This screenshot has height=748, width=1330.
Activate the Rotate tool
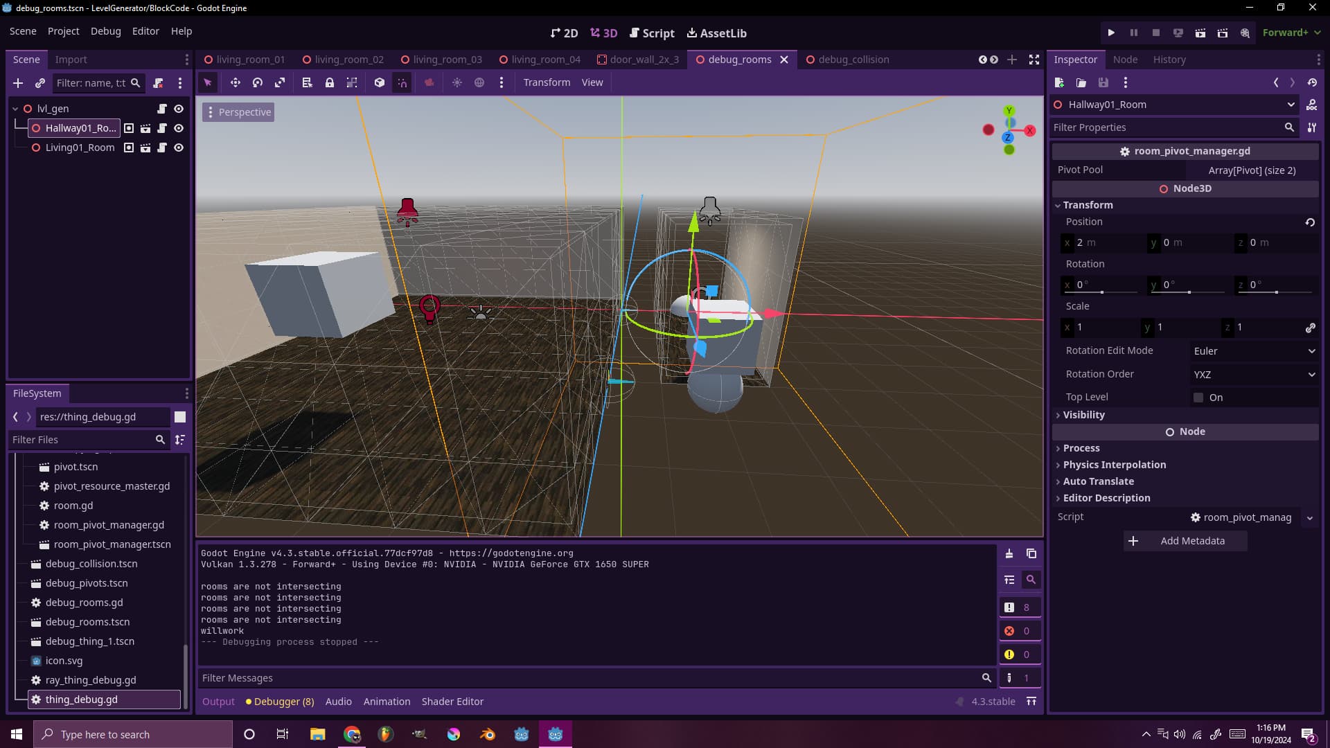point(257,82)
